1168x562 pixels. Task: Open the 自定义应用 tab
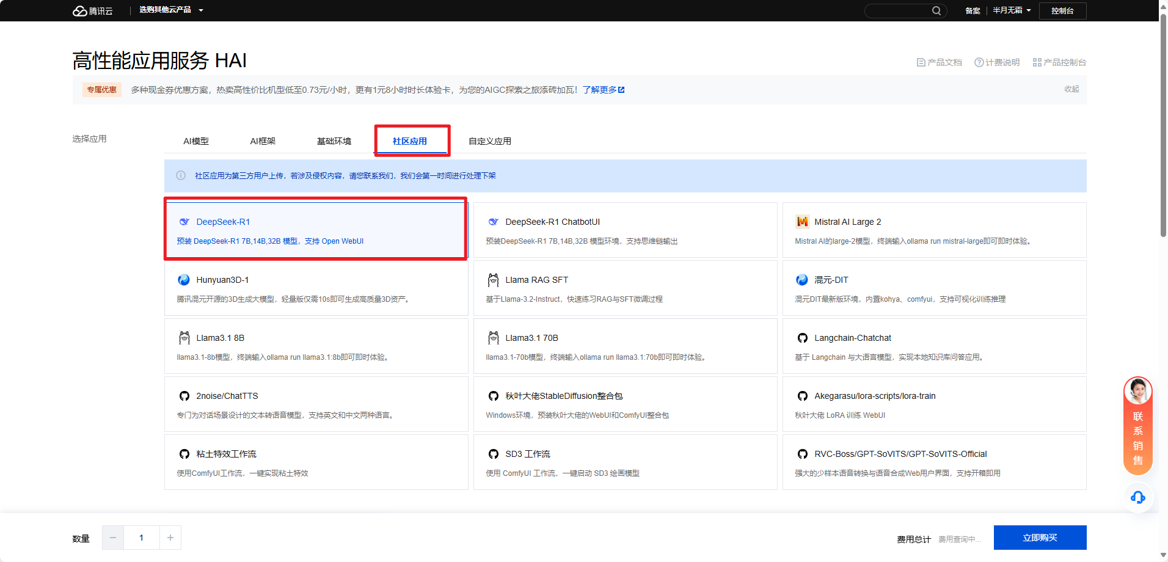(x=490, y=141)
